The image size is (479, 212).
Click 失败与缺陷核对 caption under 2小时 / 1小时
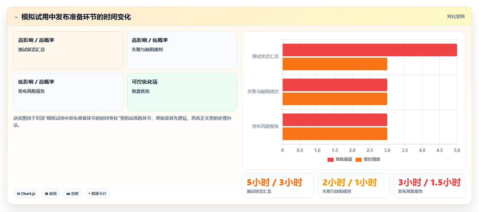click(x=337, y=192)
